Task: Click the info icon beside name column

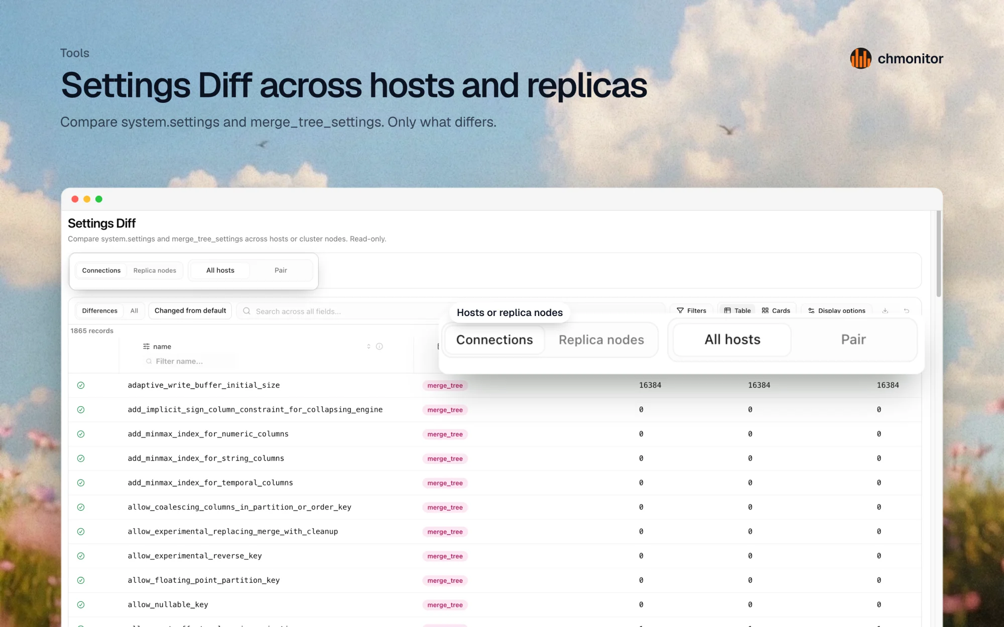Action: point(380,347)
